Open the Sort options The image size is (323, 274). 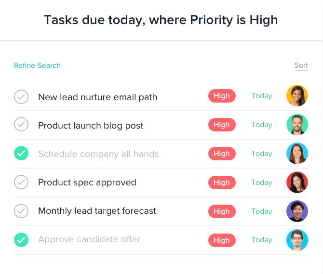[301, 66]
